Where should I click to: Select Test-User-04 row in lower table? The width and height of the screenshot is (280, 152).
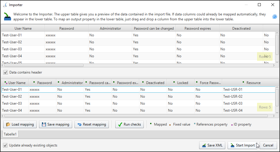138,110
